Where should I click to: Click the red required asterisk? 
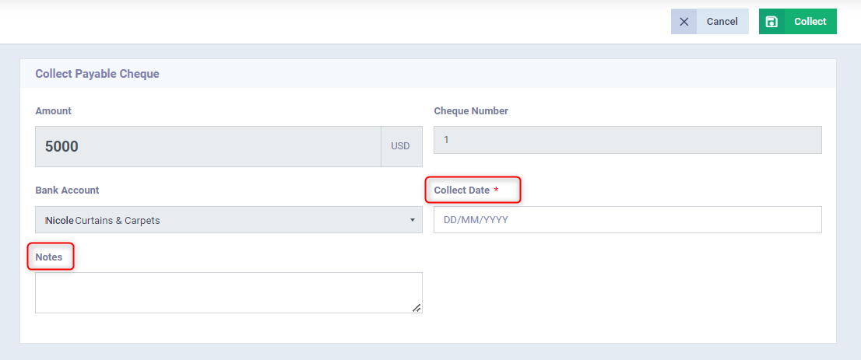[497, 189]
